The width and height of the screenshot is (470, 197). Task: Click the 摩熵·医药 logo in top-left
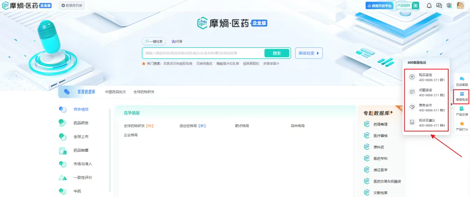27,5
